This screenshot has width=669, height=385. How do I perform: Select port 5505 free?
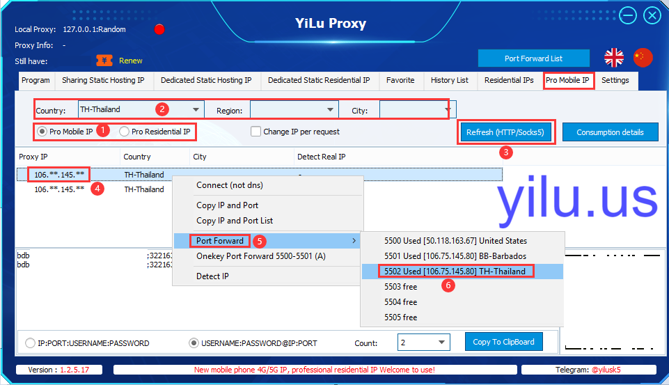pyautogui.click(x=462, y=317)
